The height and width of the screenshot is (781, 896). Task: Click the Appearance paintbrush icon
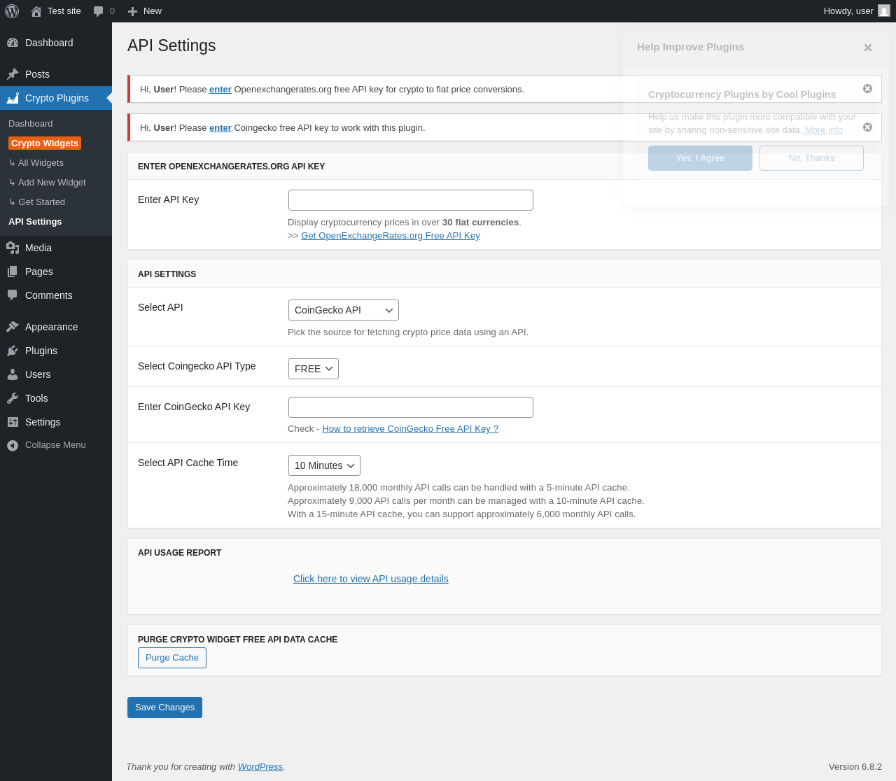pyautogui.click(x=13, y=327)
